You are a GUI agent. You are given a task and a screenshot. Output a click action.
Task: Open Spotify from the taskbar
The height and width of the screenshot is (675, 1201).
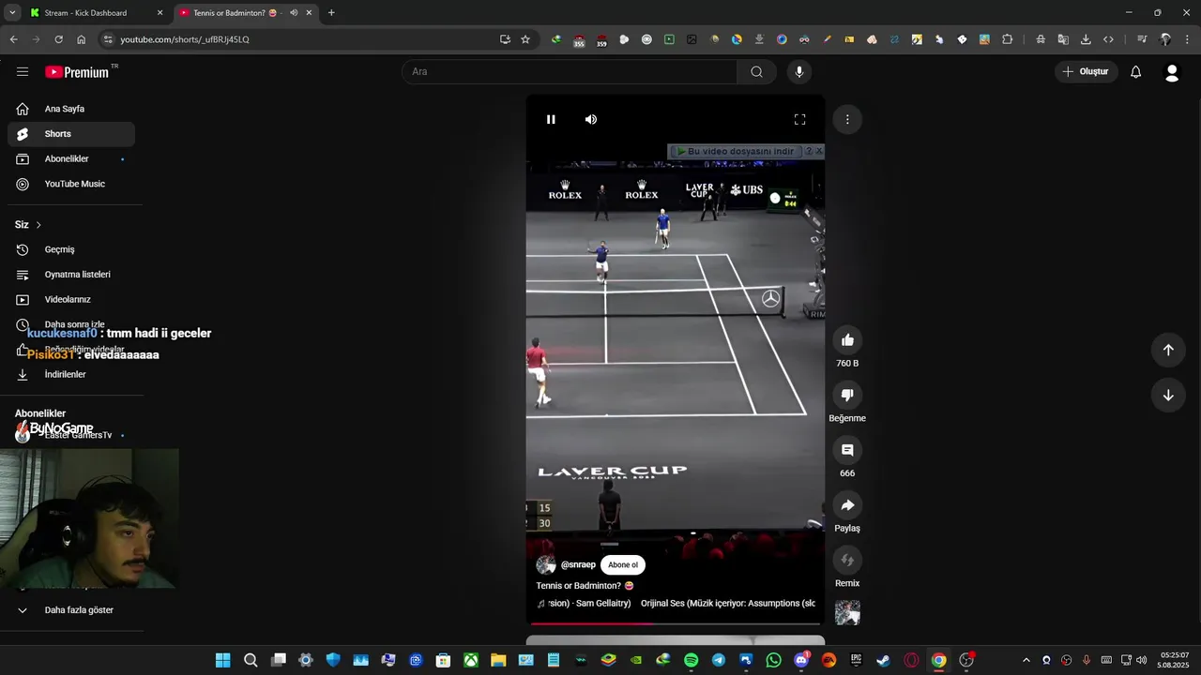[691, 660]
